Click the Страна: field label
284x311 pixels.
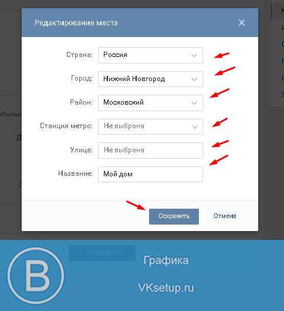79,55
